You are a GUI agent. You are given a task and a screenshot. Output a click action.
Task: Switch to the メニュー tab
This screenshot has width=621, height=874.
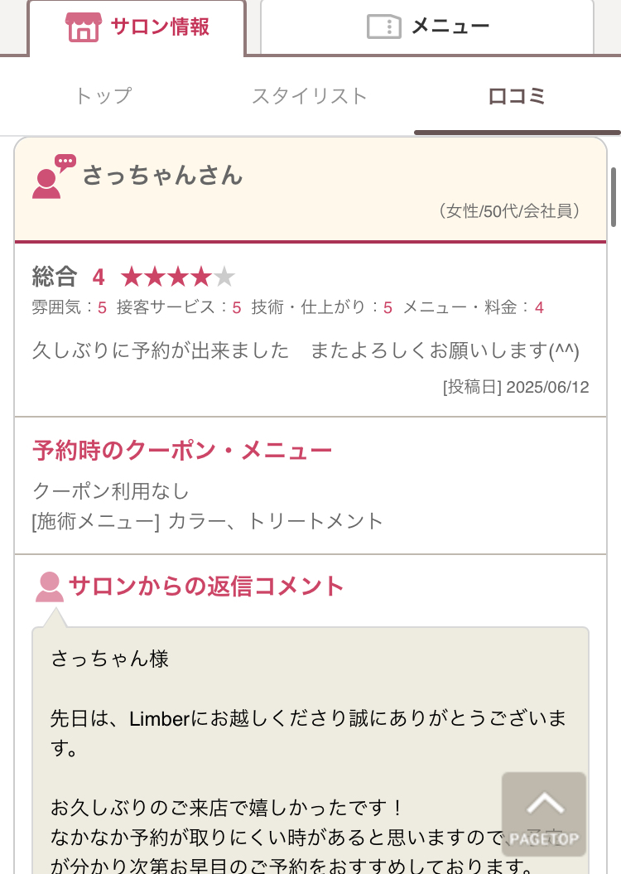pyautogui.click(x=427, y=27)
